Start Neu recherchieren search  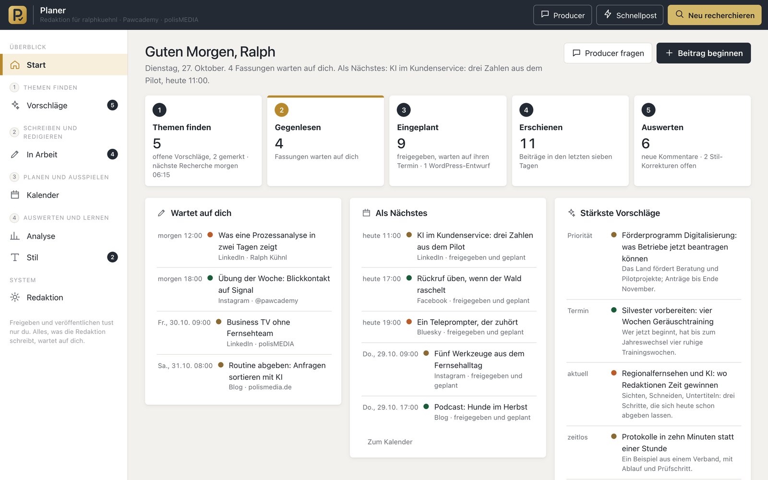(715, 15)
